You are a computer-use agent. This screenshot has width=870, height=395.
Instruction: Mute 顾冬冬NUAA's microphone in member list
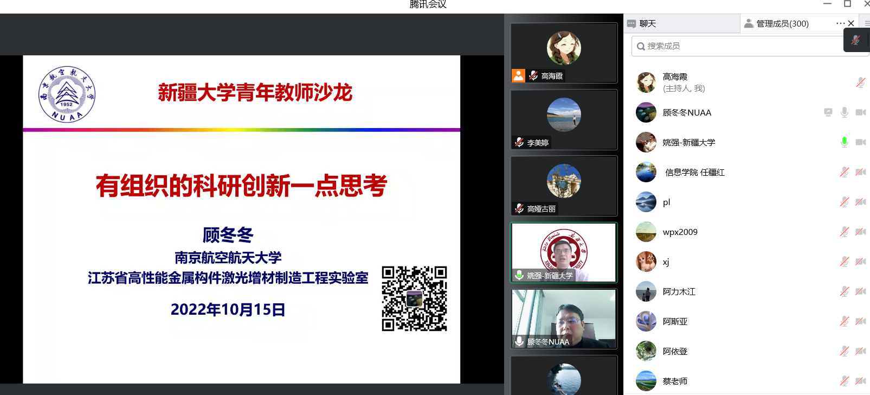[x=844, y=112]
